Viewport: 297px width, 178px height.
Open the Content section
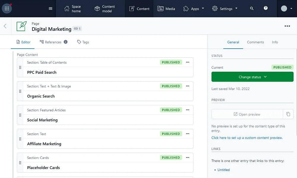pos(139,9)
